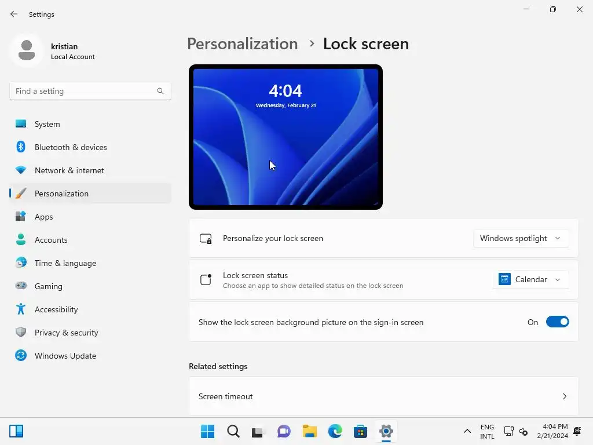593x445 pixels.
Task: Click the Time & language globe icon
Action: pos(21,262)
